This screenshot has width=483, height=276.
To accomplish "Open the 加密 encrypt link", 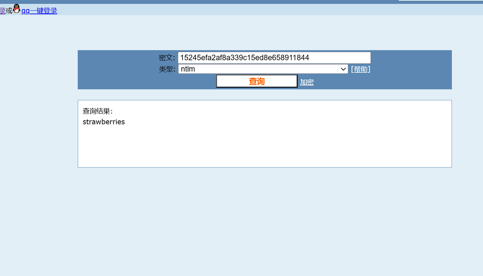I will [307, 82].
